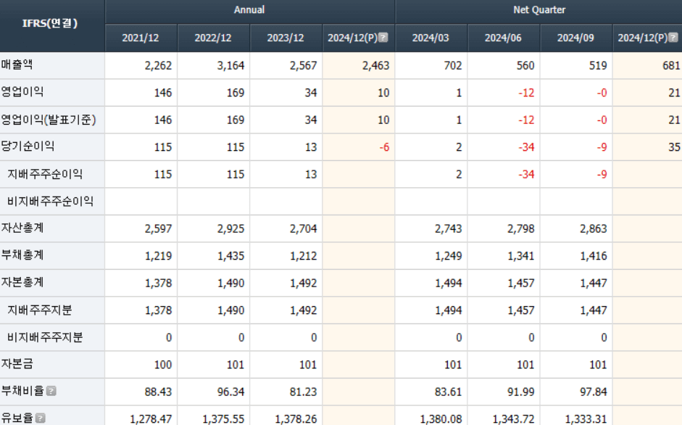
Task: Click 부채비율 value 91.99
Action: pyautogui.click(x=521, y=392)
